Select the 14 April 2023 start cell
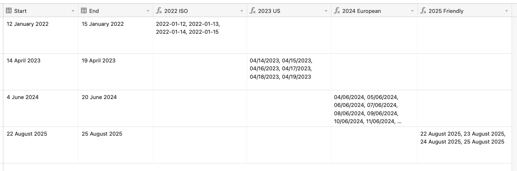 tap(41, 72)
